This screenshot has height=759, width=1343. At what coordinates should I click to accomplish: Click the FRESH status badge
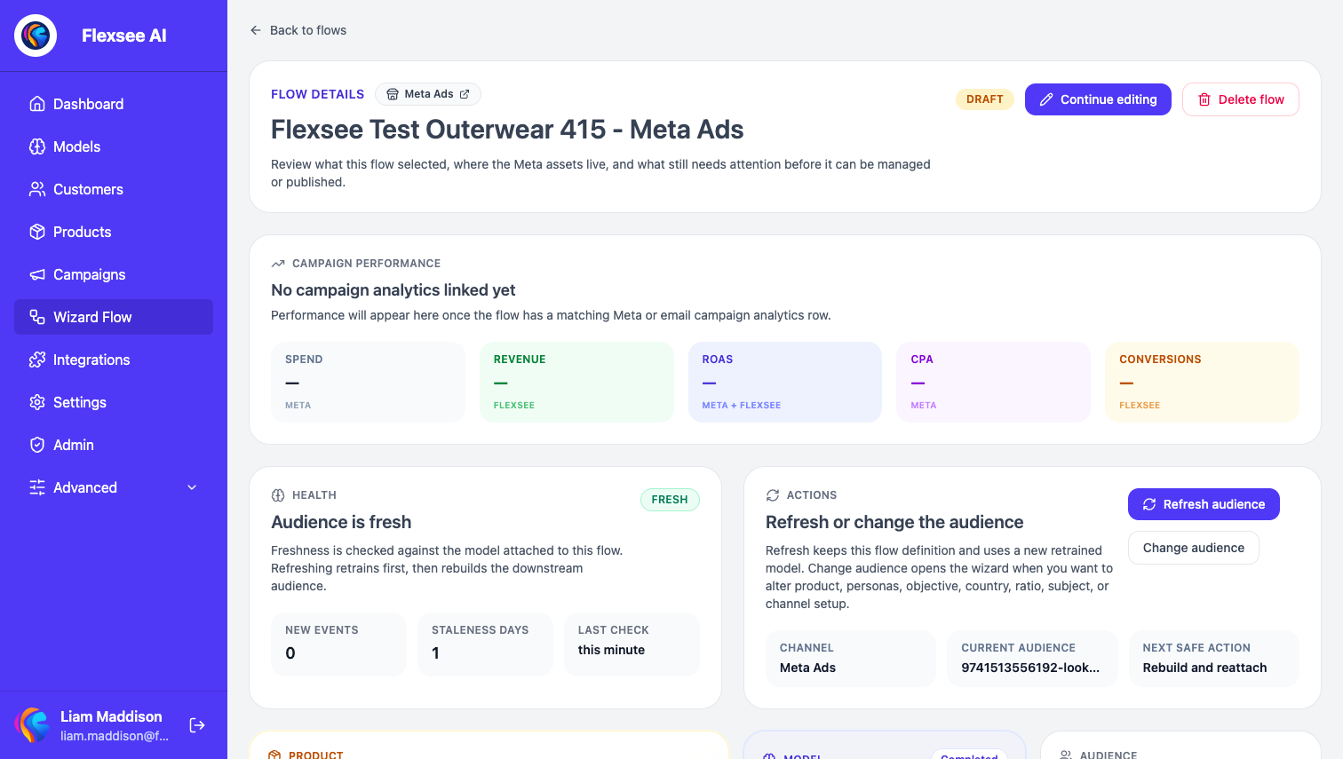(x=670, y=500)
